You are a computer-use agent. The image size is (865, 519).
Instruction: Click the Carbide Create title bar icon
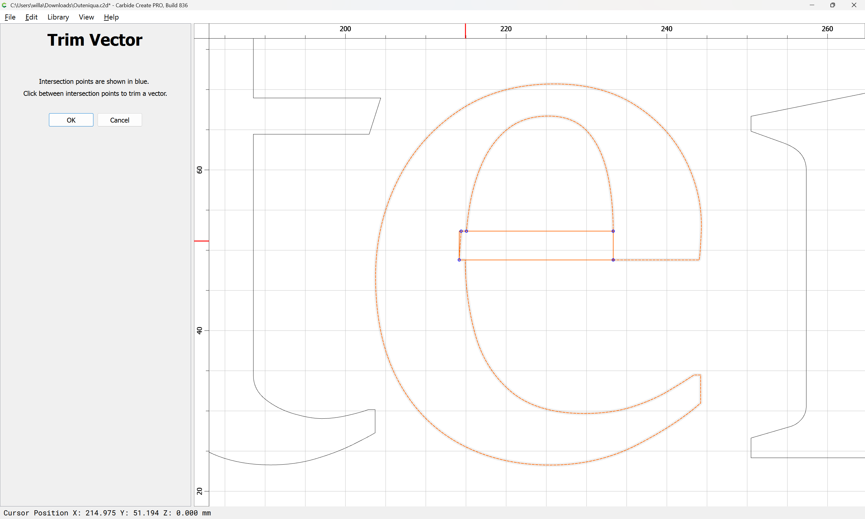coord(5,5)
